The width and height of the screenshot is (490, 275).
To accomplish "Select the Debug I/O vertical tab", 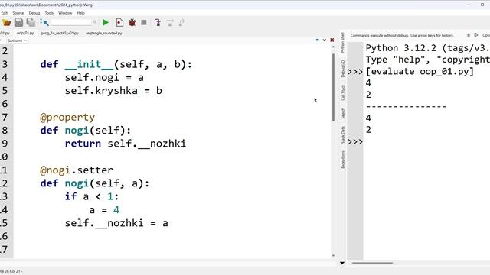I will pyautogui.click(x=343, y=69).
